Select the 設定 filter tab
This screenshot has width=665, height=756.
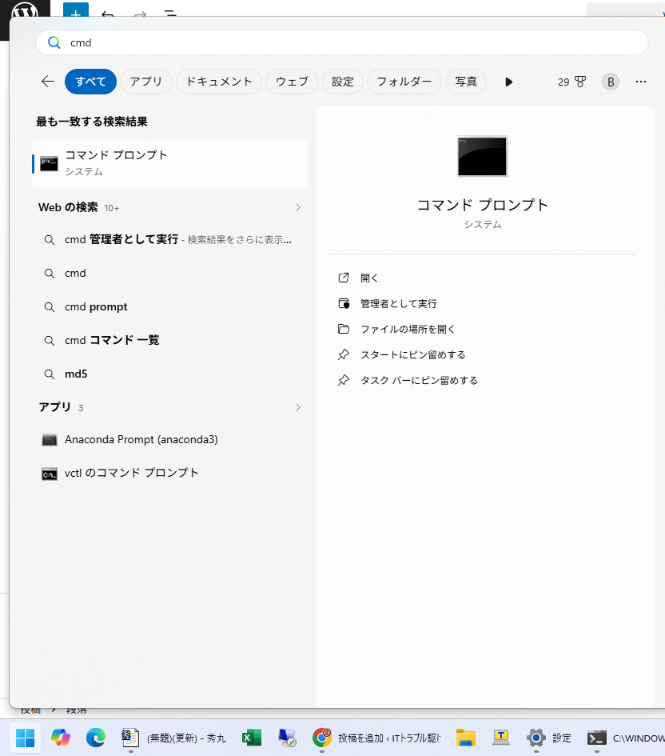[x=343, y=82]
